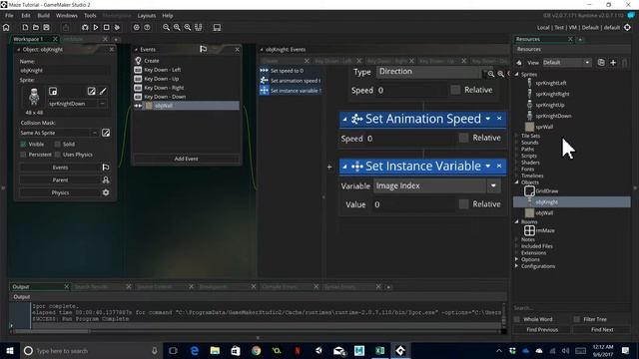Zoom out code action magnifier icon
Screen dimensions: 639x359
coord(491,74)
